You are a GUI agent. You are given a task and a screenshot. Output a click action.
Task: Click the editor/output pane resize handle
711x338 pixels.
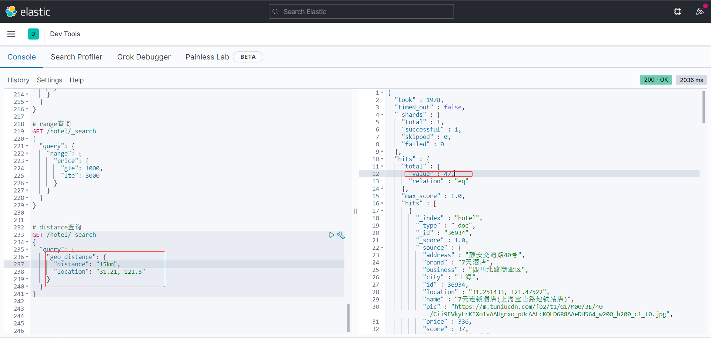[x=355, y=211]
